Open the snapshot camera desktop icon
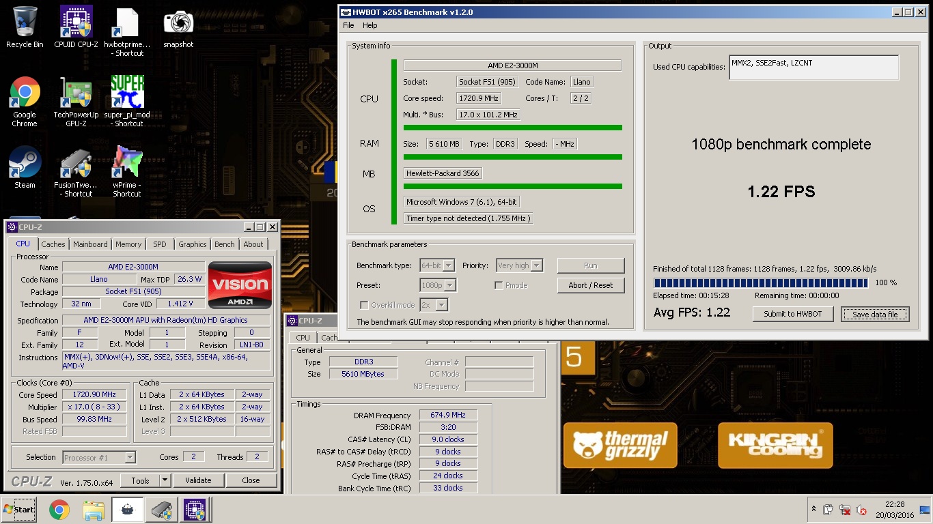 point(178,27)
